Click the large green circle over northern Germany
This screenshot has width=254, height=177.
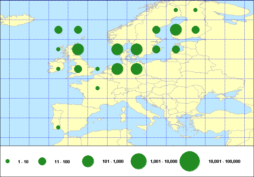136,69
